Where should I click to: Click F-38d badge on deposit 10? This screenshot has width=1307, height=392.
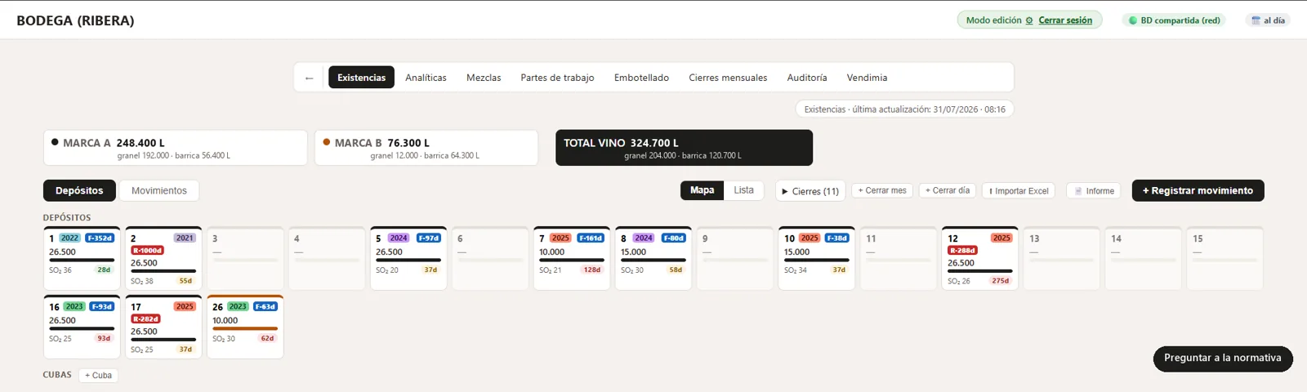pos(836,238)
